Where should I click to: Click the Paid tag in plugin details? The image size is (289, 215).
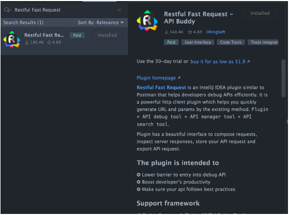(x=171, y=42)
